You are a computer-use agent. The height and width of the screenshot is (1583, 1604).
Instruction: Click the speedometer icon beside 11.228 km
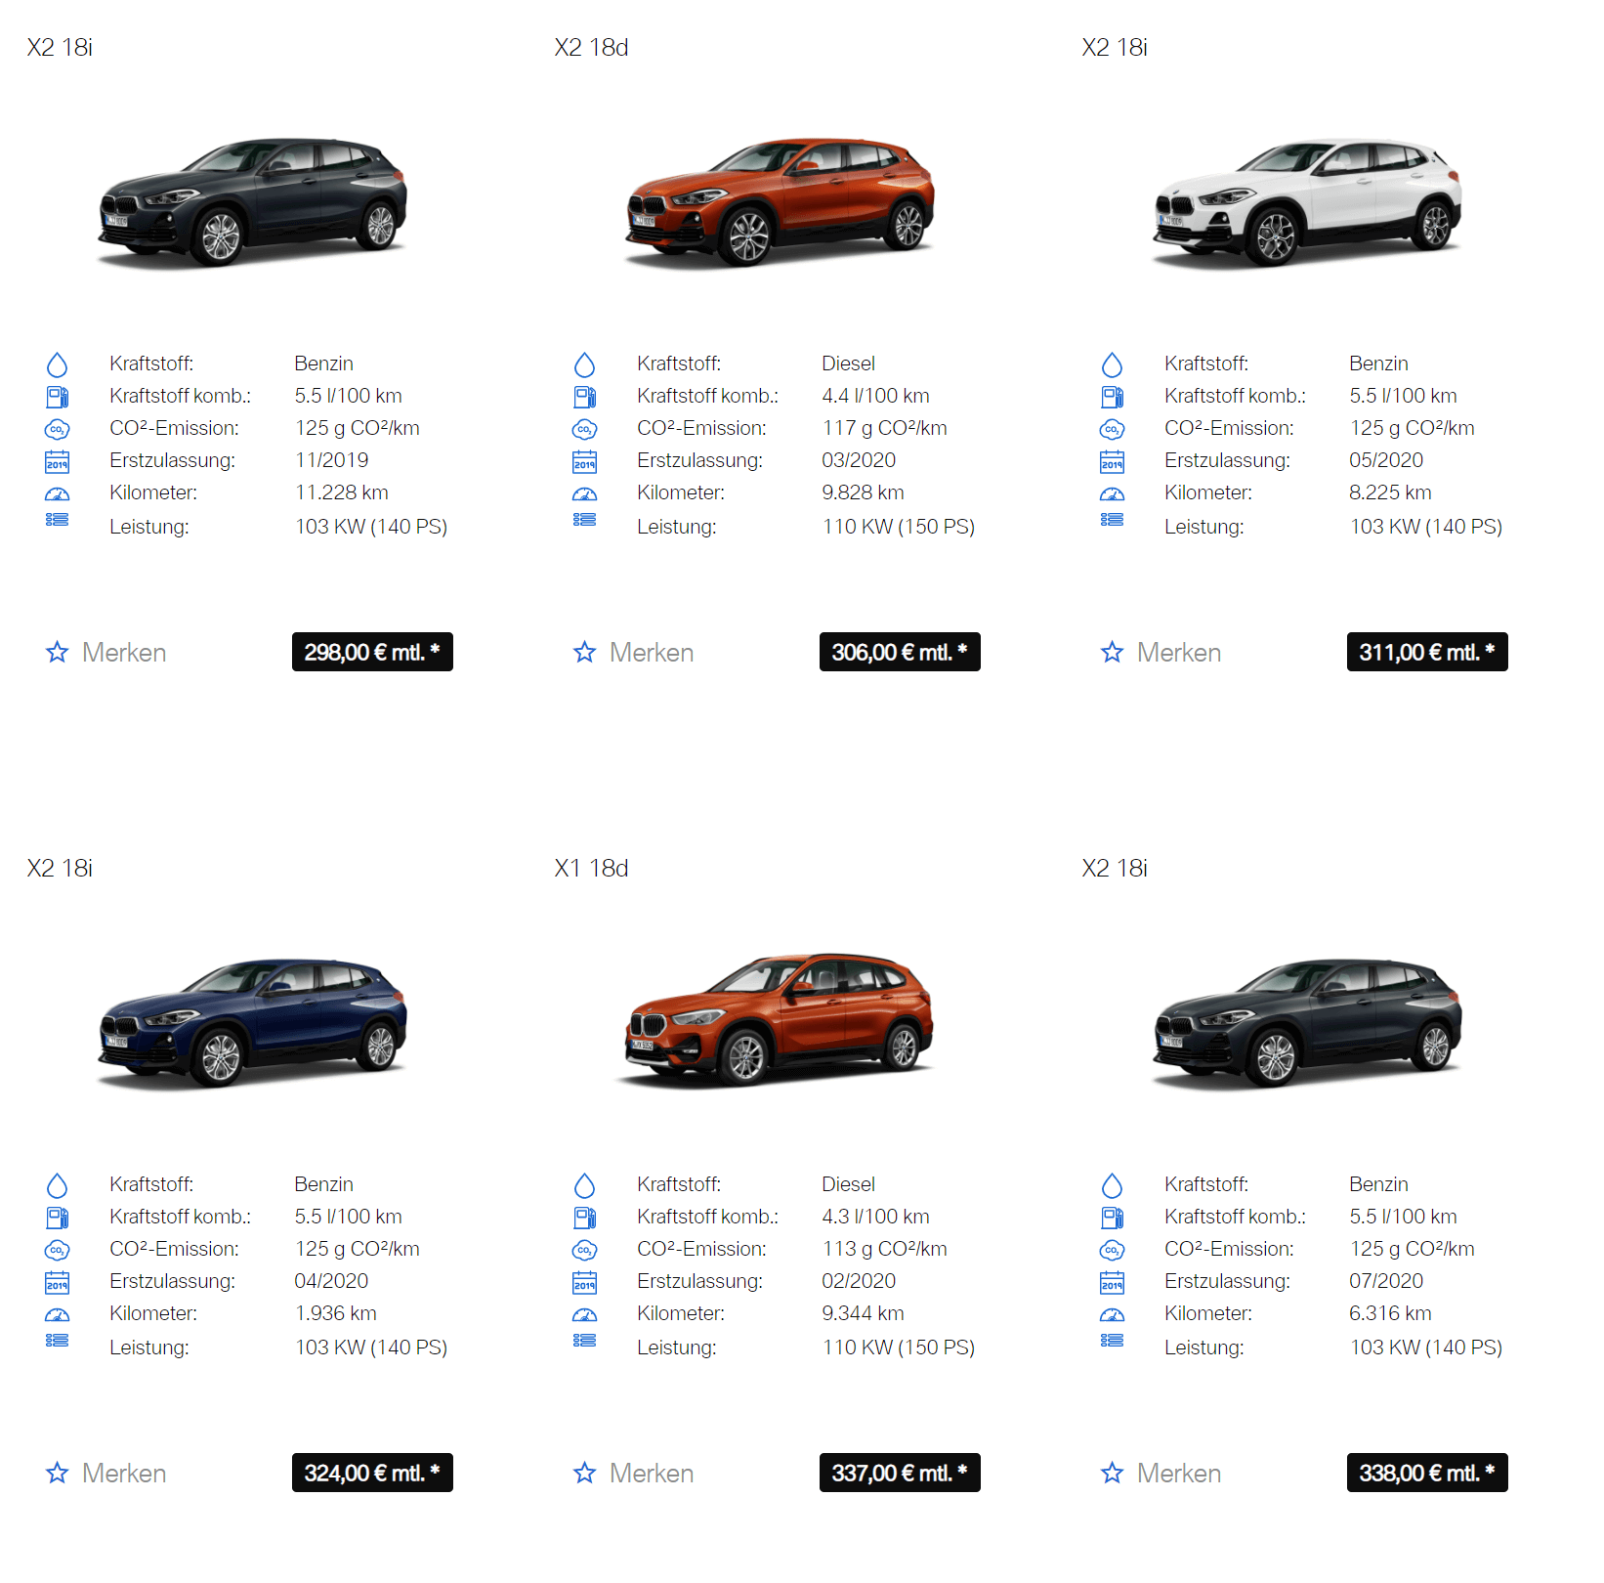coord(58,494)
